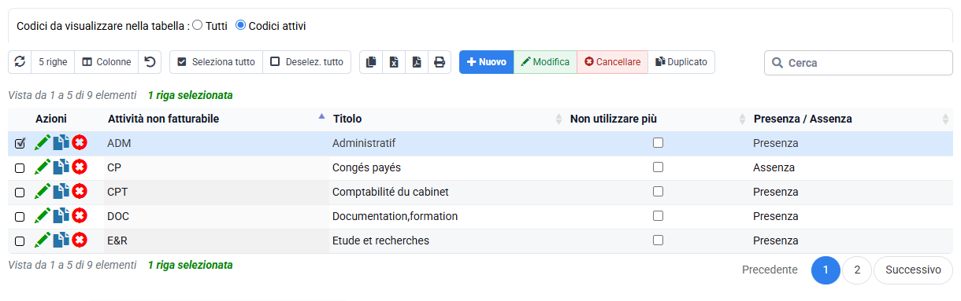The image size is (961, 301).
Task: Click Seleziona tutto button
Action: click(216, 62)
